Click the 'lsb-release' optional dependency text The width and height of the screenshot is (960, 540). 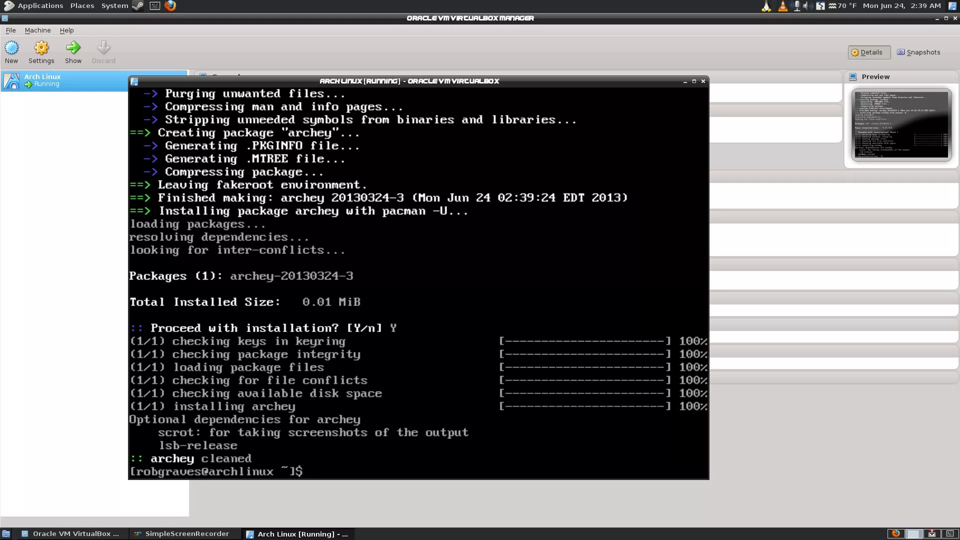[x=198, y=445]
